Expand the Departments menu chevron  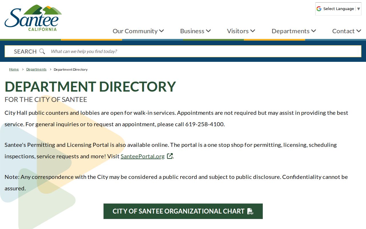(x=313, y=31)
